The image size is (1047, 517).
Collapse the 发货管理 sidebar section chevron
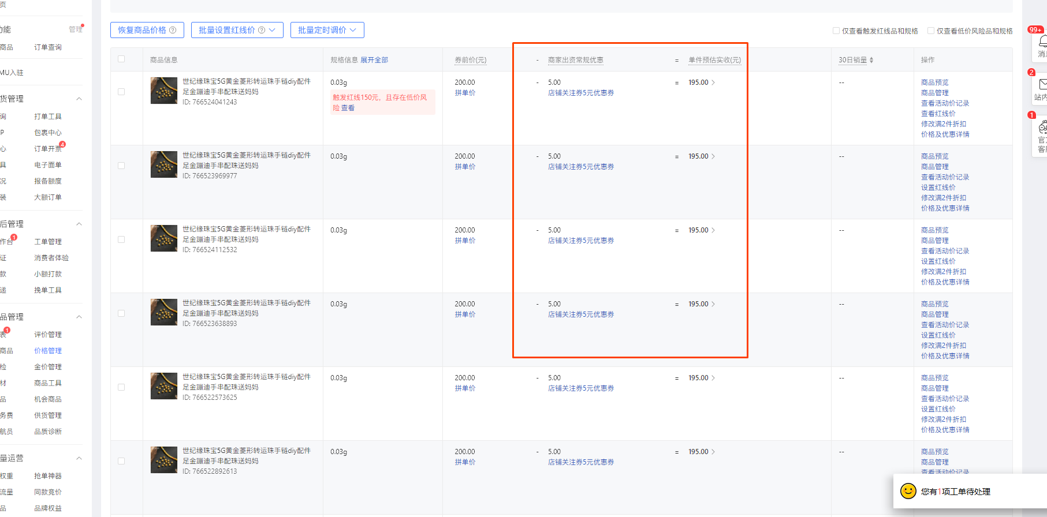(x=79, y=99)
